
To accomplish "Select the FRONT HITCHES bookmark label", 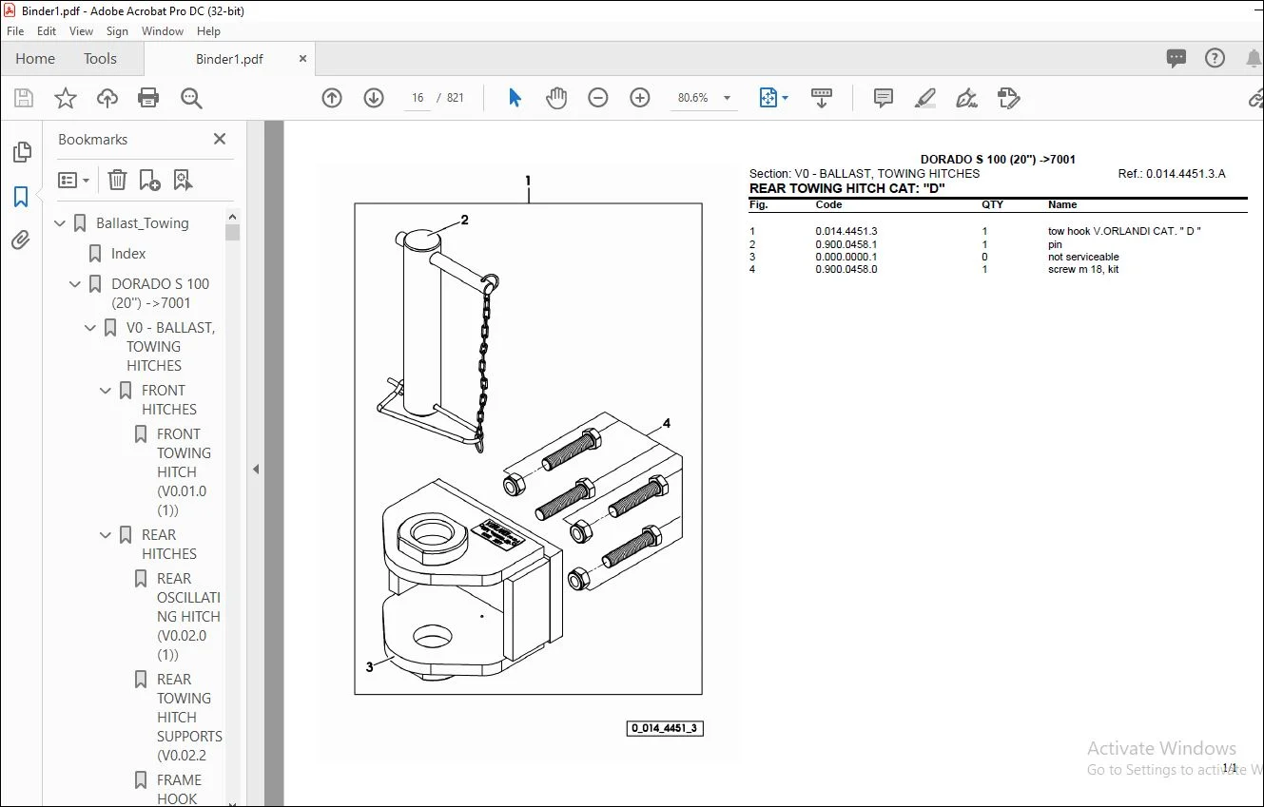I will 169,400.
